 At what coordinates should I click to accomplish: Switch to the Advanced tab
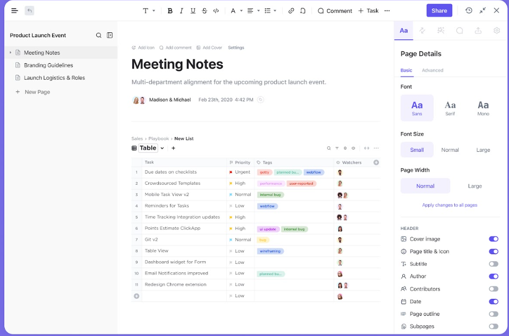432,70
